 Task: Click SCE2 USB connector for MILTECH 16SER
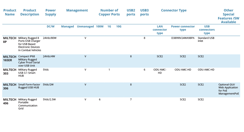201,56
